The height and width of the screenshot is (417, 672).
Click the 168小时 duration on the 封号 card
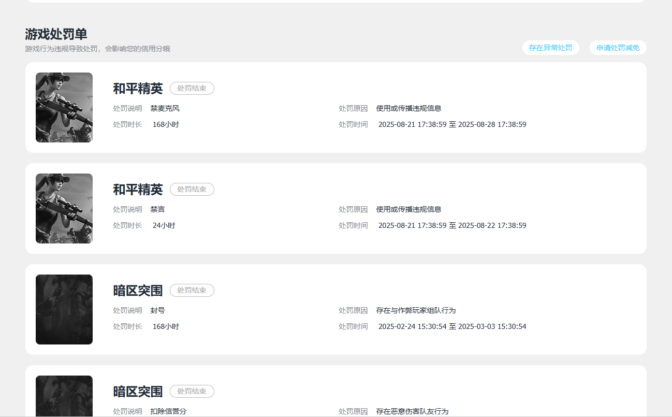[x=166, y=326]
